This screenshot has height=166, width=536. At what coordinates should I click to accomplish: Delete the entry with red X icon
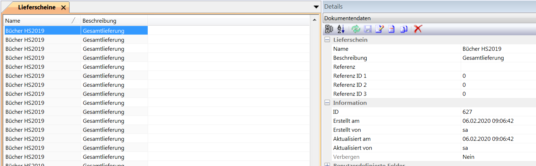[x=418, y=29]
